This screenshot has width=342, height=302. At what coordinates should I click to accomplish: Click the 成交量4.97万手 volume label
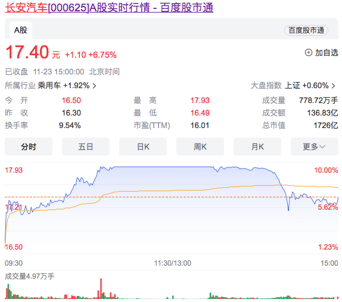pos(29,276)
